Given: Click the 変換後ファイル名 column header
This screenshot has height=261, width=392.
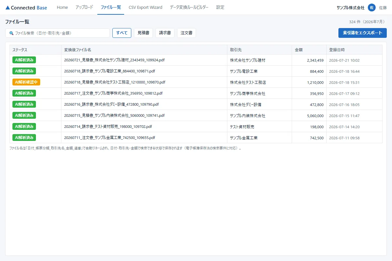Looking at the screenshot, I should [x=144, y=50].
